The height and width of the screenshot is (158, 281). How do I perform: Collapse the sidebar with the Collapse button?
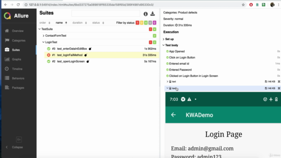[x=14, y=147]
